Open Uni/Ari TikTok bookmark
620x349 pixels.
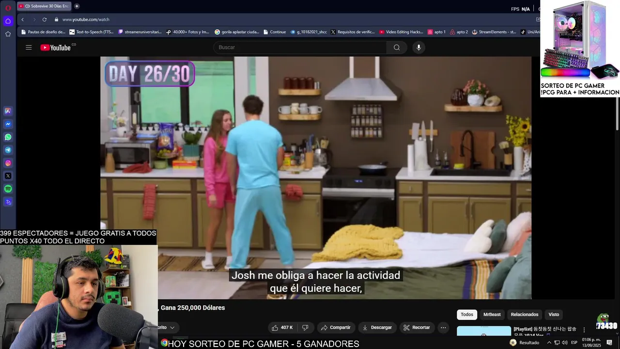[530, 32]
